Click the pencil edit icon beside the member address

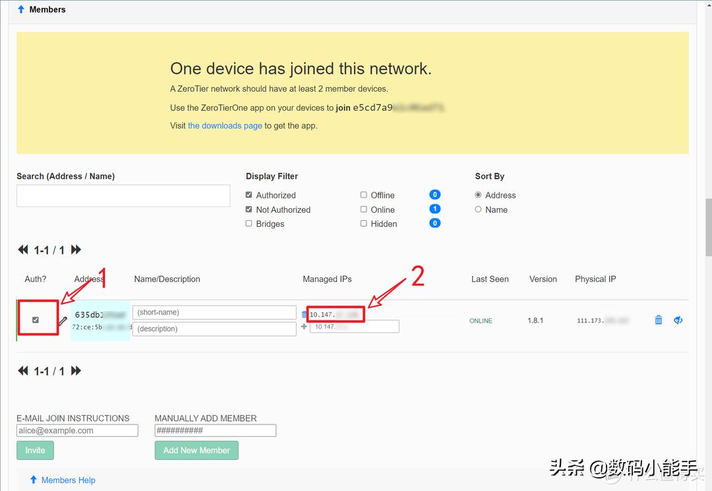click(x=63, y=323)
